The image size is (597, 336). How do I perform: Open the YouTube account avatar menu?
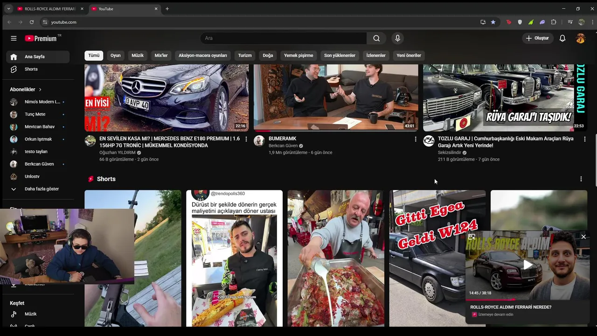tap(580, 38)
